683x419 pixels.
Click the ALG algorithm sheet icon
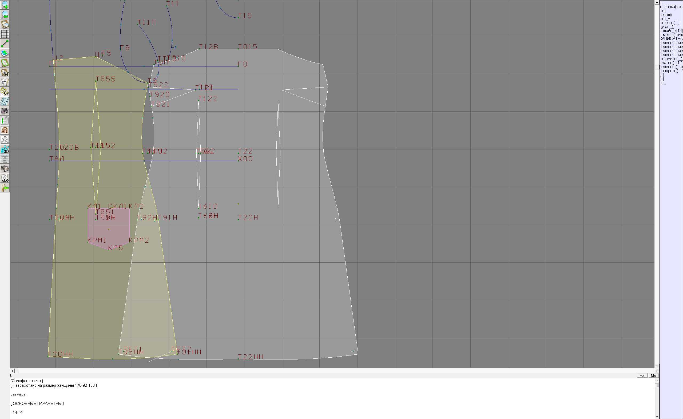pyautogui.click(x=5, y=178)
